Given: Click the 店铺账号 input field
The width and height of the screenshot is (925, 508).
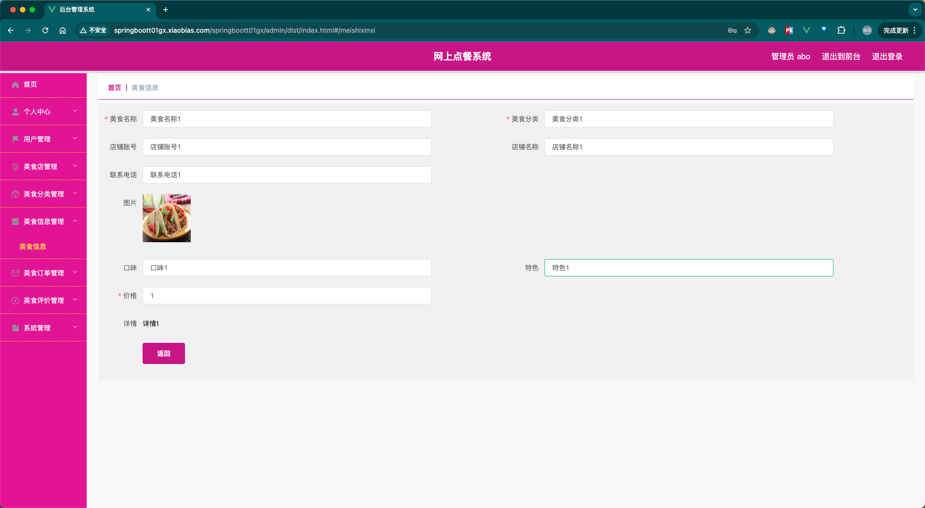Looking at the screenshot, I should [x=287, y=147].
